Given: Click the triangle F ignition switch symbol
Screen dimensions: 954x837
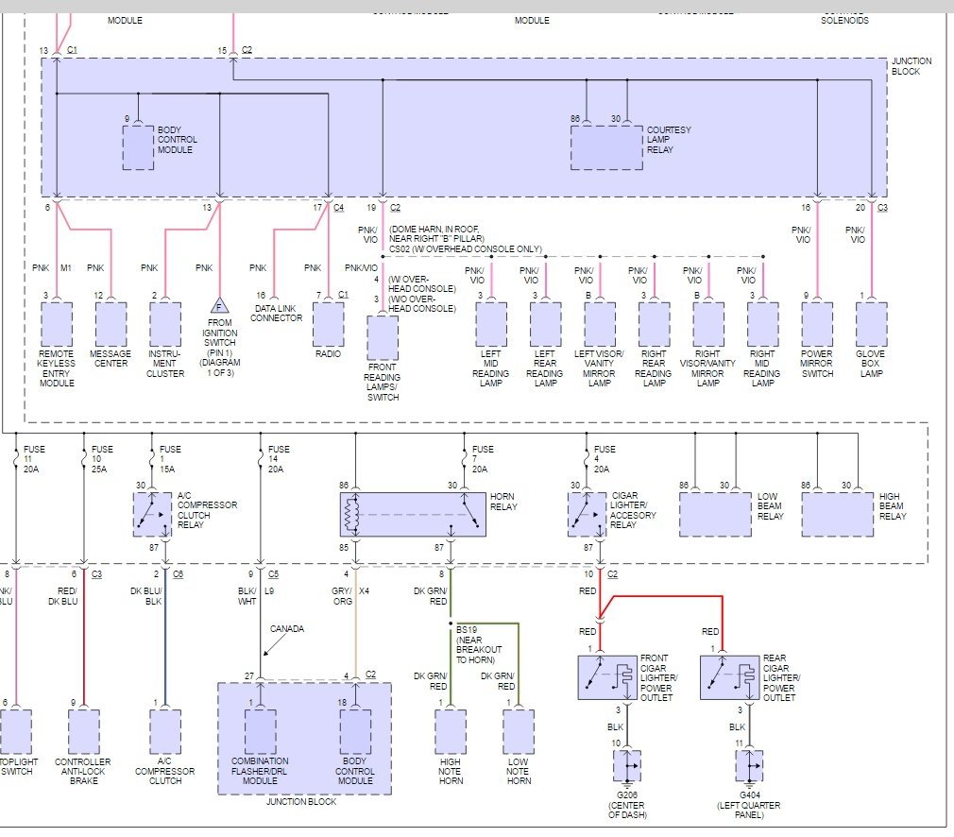Looking at the screenshot, I should coord(220,305).
